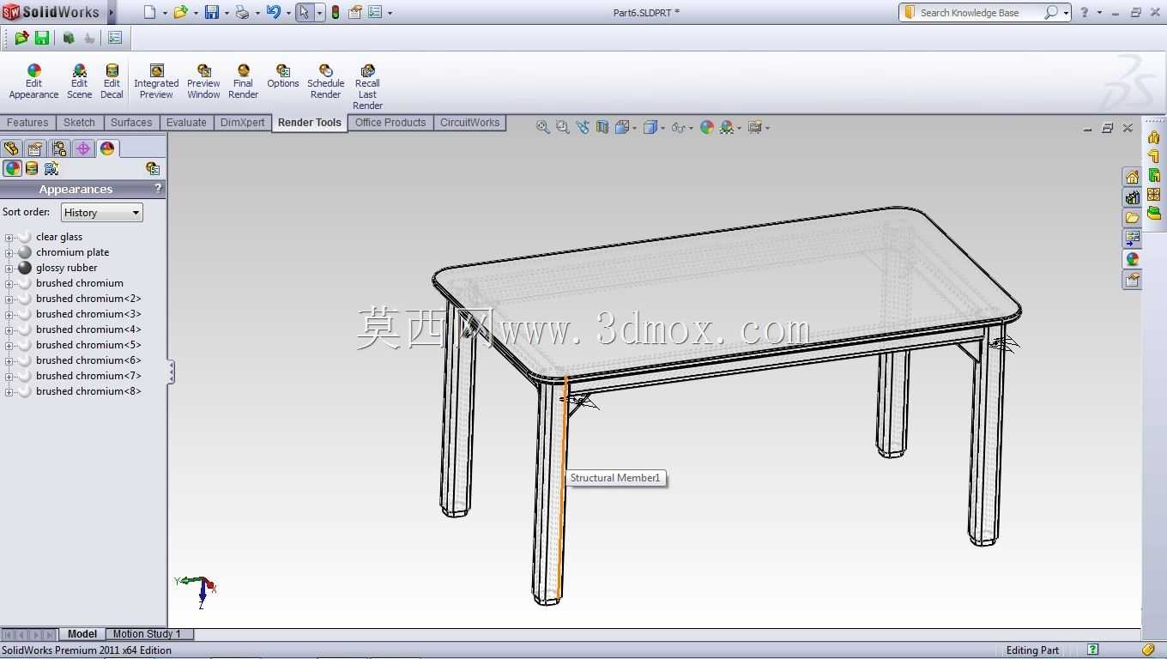Open the Edit Appearance tool
This screenshot has width=1167, height=659.
(x=33, y=82)
